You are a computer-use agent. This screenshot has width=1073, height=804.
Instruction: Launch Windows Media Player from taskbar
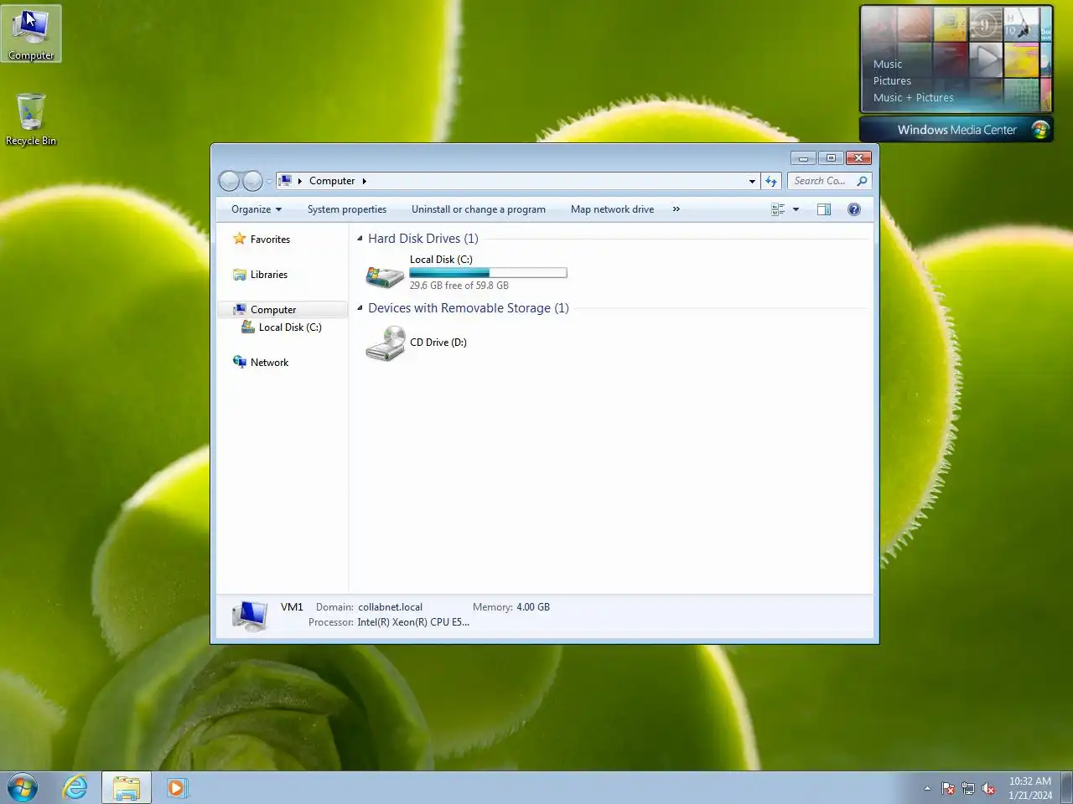coord(177,788)
